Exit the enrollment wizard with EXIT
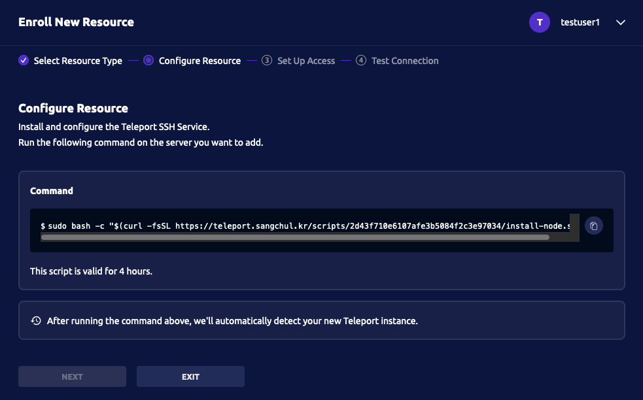Image resolution: width=643 pixels, height=400 pixels. tap(191, 376)
